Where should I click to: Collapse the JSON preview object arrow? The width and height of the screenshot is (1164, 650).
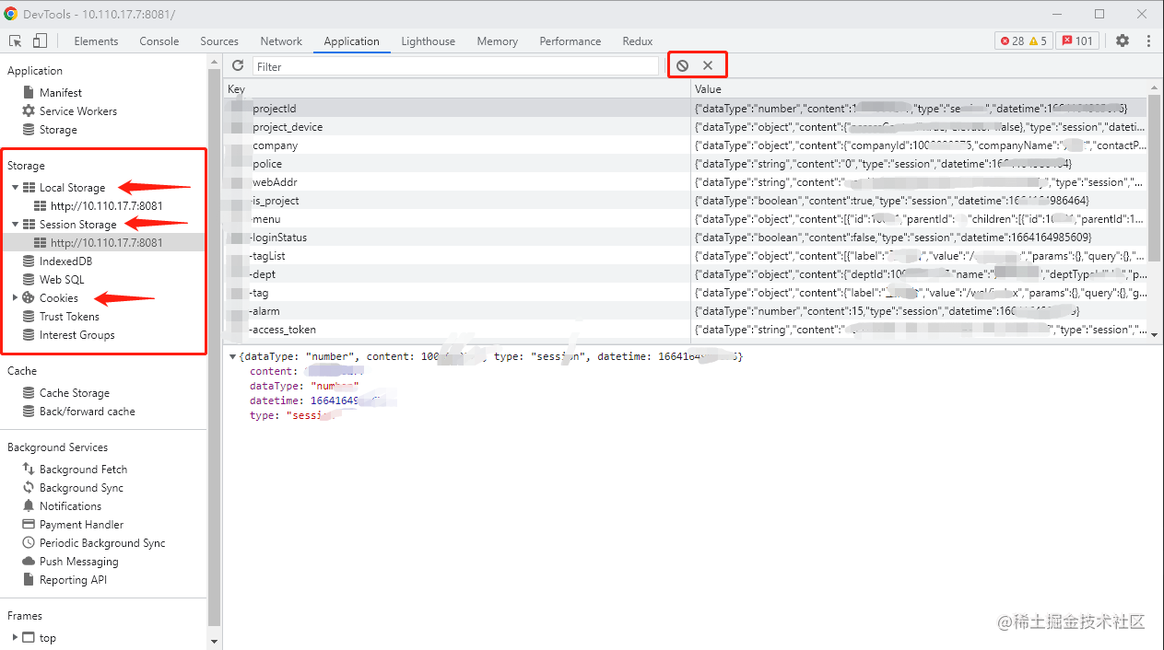pyautogui.click(x=232, y=356)
